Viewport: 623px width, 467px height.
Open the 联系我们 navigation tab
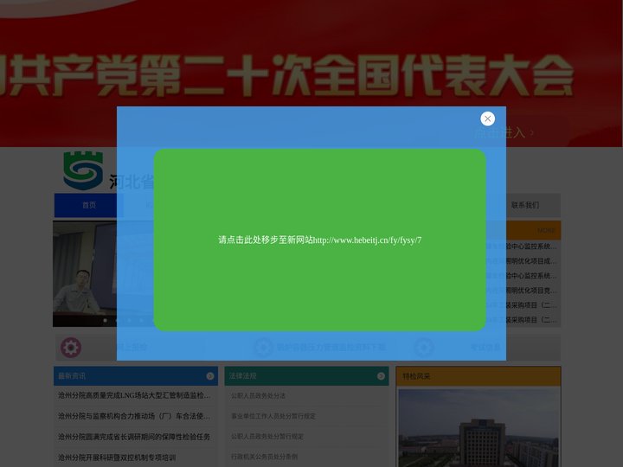click(525, 205)
